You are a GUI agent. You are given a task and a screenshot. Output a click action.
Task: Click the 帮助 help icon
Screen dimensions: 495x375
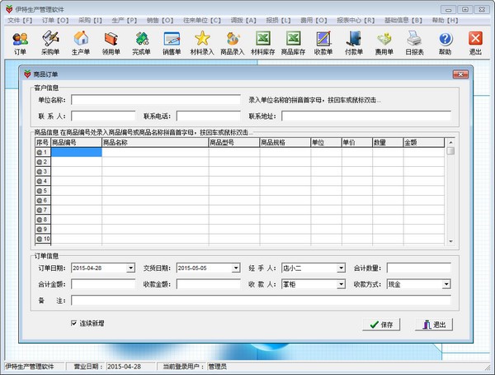pyautogui.click(x=445, y=42)
